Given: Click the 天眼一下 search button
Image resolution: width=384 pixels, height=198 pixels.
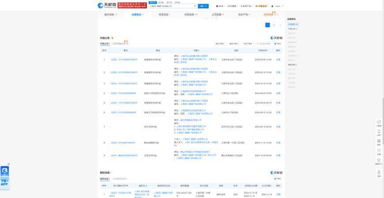Looking at the screenshot, I should (203, 6).
